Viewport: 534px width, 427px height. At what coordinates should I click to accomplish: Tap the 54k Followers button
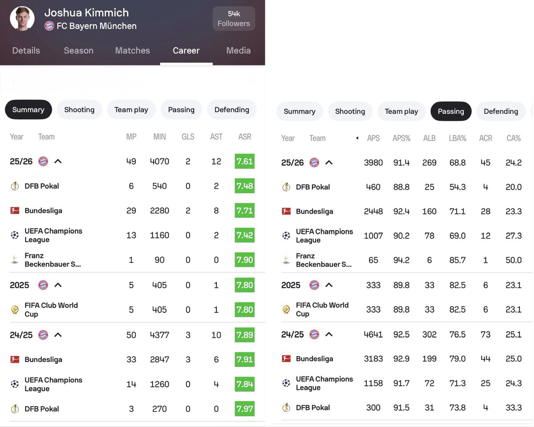(234, 19)
